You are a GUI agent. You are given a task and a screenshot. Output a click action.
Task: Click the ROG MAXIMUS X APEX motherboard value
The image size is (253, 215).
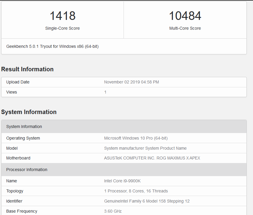tap(152, 158)
